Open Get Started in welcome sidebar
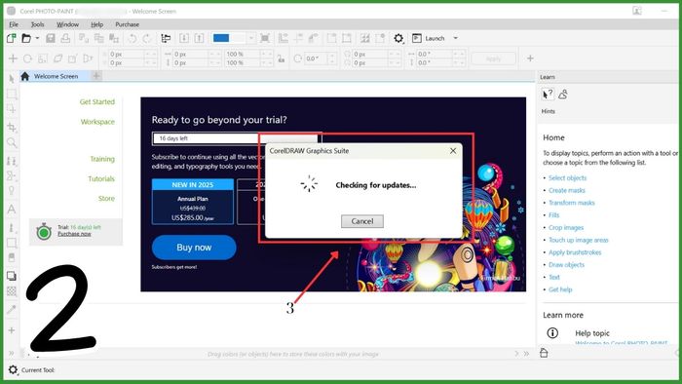The height and width of the screenshot is (384, 682). tap(97, 101)
